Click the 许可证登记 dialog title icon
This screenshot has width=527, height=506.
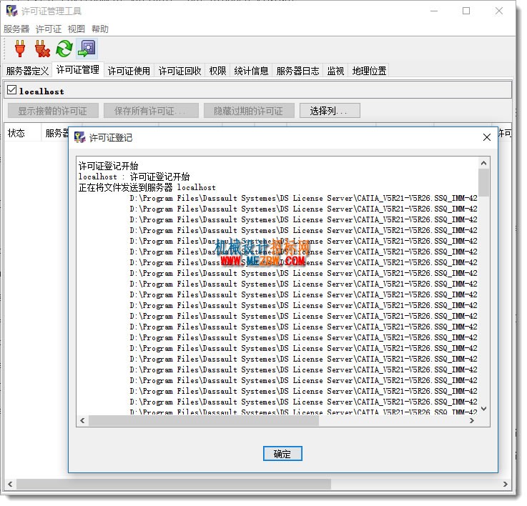79,138
